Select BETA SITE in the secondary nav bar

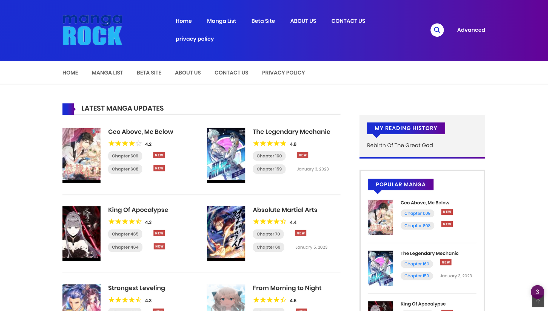click(149, 73)
